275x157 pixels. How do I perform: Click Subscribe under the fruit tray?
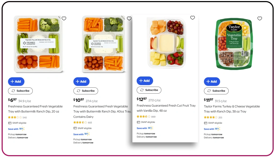149,90
